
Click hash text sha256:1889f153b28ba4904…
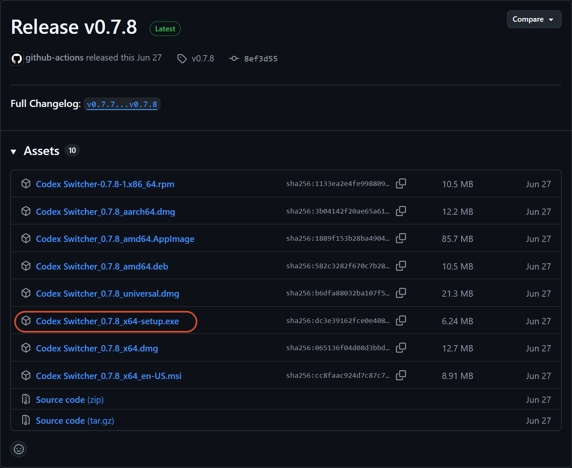pyautogui.click(x=338, y=239)
